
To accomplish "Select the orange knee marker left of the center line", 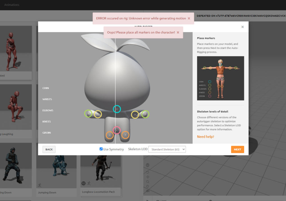I will coord(110,135).
